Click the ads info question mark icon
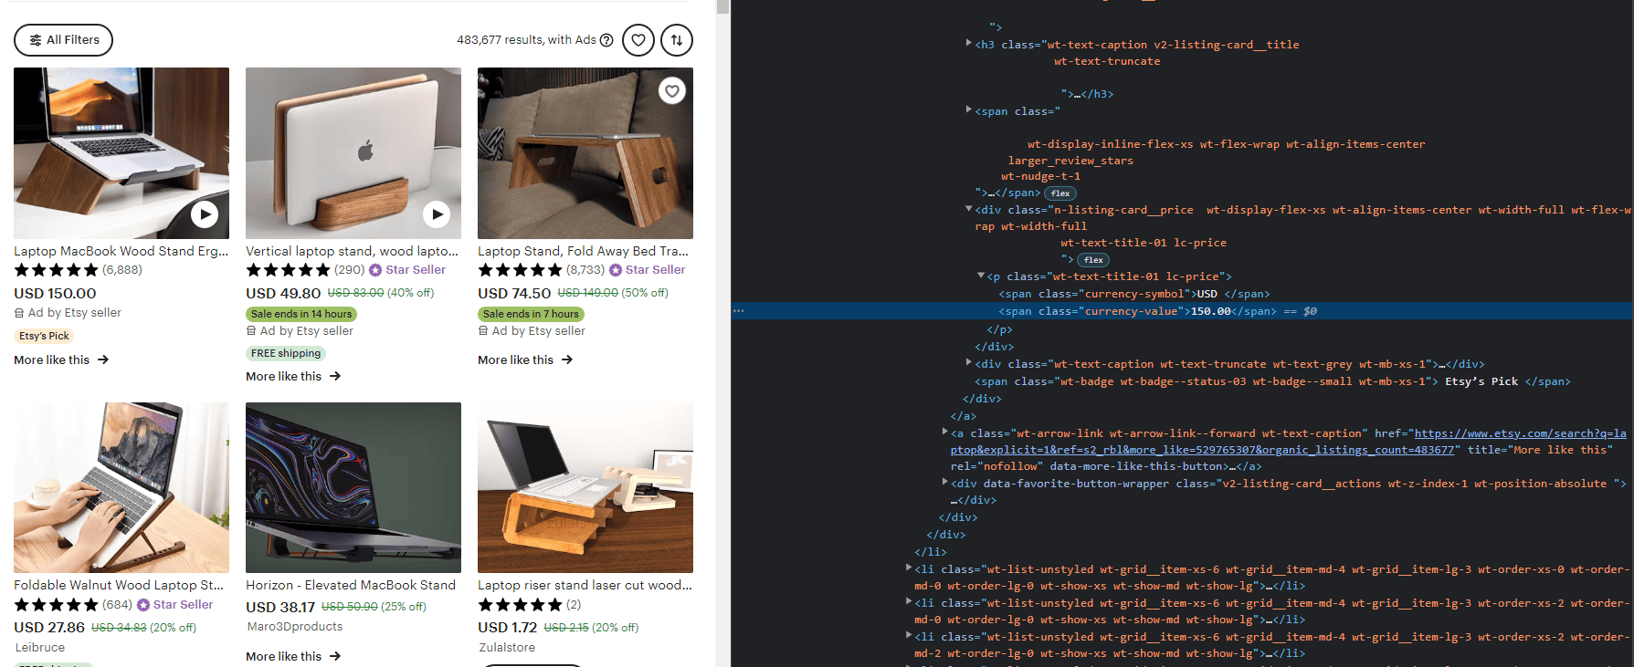Viewport: 1634px width, 667px height. (606, 40)
